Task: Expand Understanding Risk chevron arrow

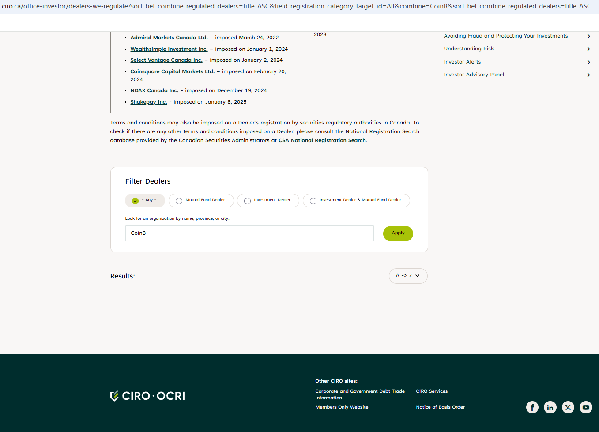Action: [x=588, y=49]
